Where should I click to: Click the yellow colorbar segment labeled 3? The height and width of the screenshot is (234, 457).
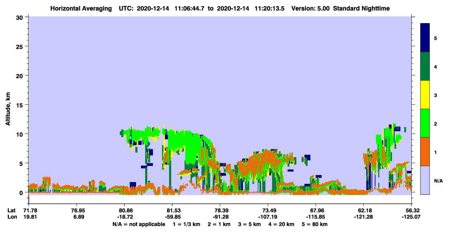425,95
